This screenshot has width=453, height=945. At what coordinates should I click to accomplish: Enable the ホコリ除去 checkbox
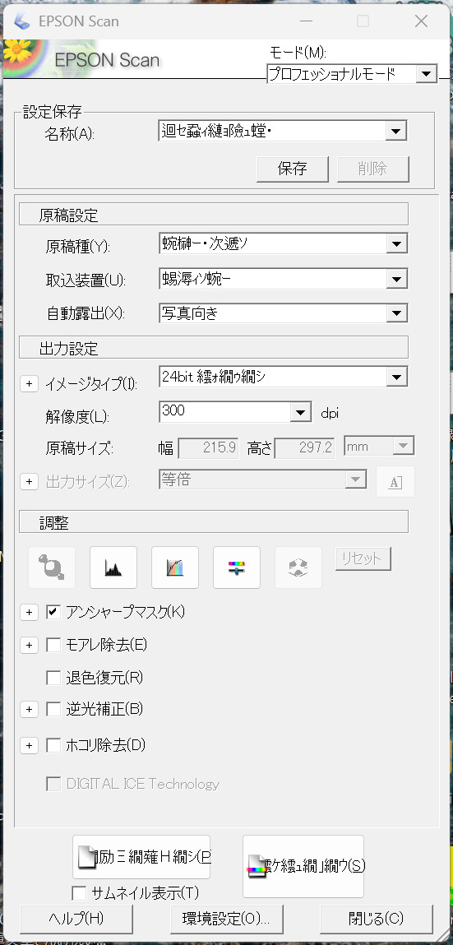[53, 745]
